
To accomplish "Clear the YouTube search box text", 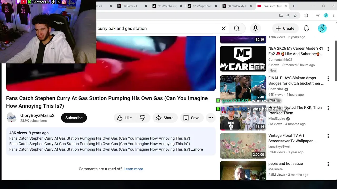I will [224, 28].
